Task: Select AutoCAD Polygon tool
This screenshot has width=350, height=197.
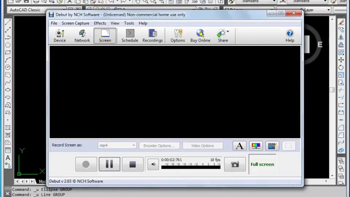Action: 8,44
